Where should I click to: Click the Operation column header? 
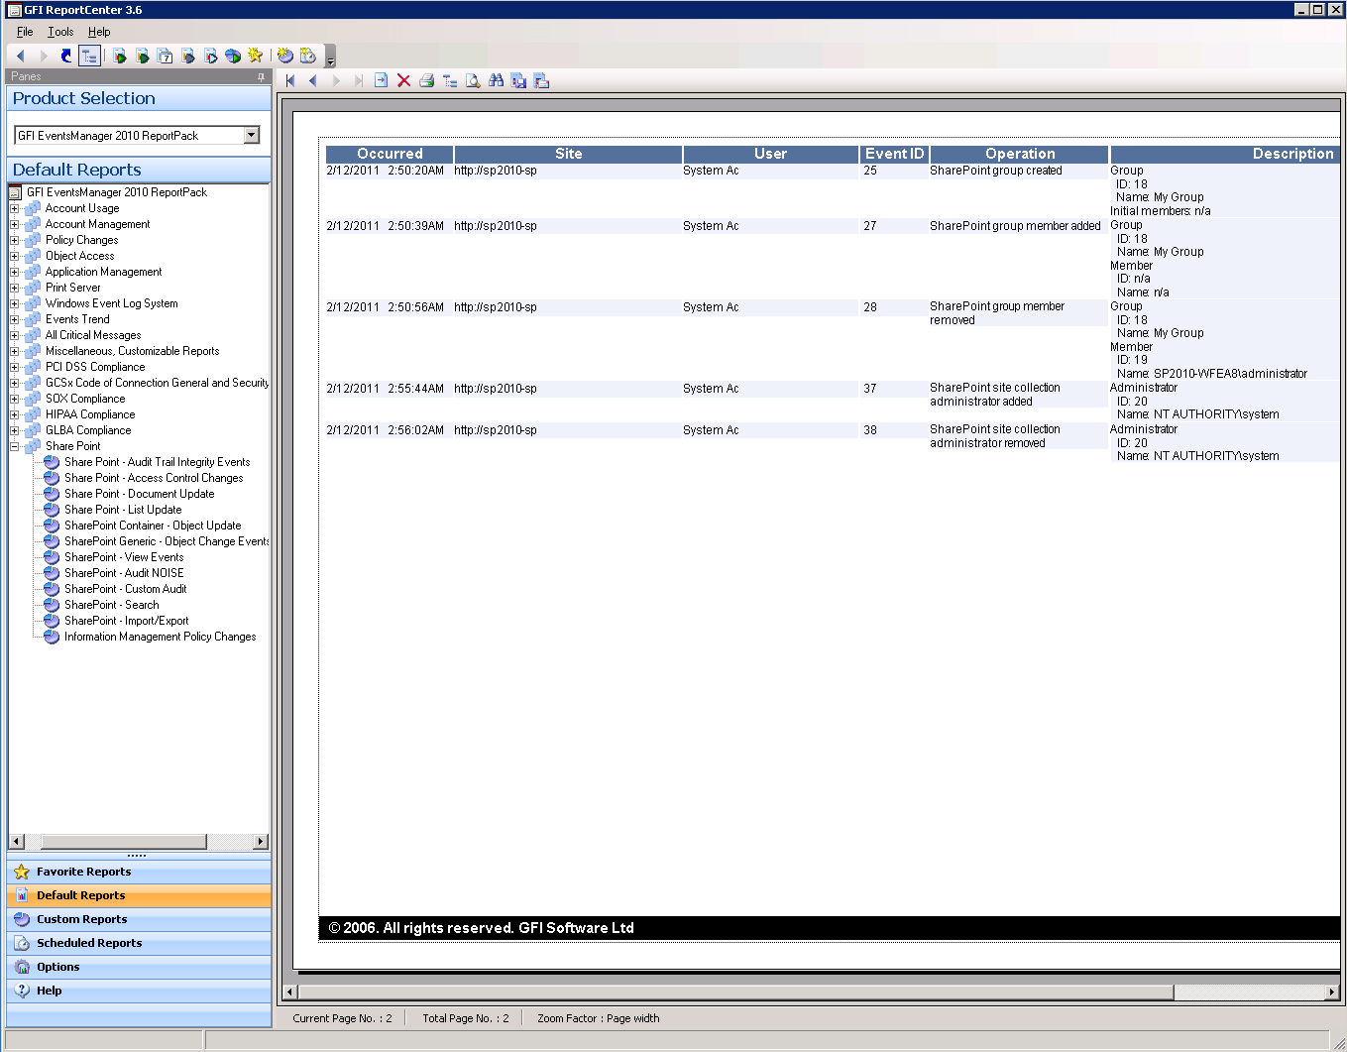(1019, 154)
